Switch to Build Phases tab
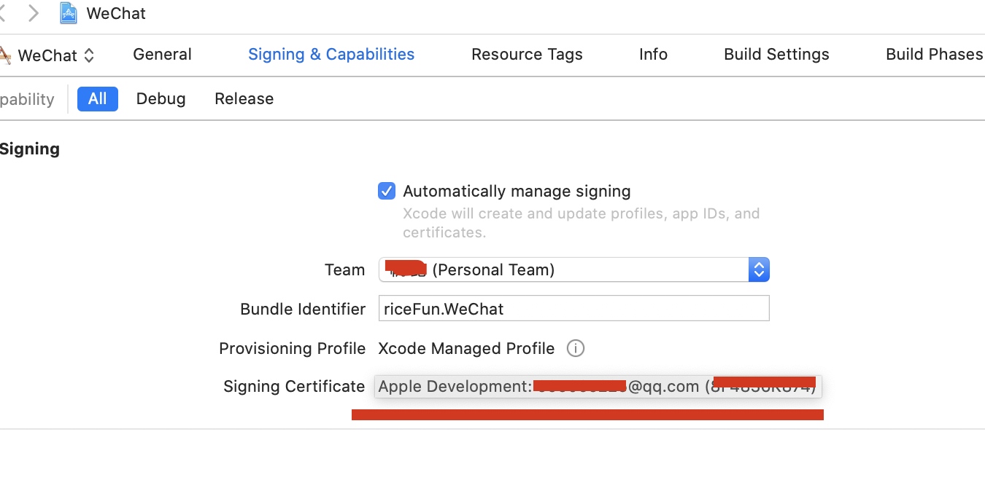Image resolution: width=985 pixels, height=504 pixels. click(x=934, y=55)
